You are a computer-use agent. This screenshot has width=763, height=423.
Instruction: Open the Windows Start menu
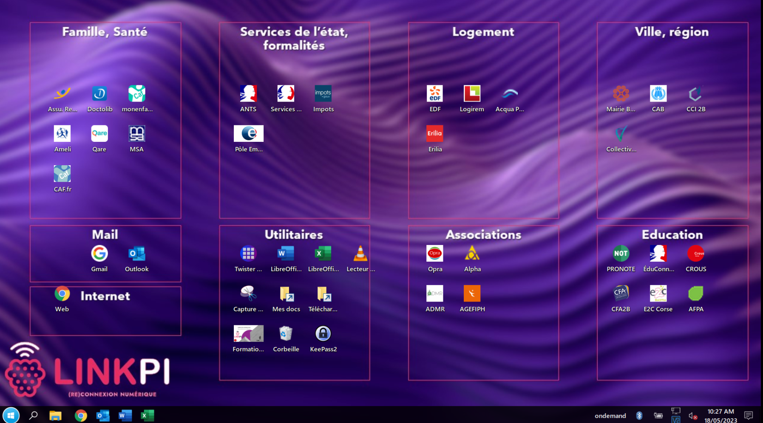tap(11, 415)
